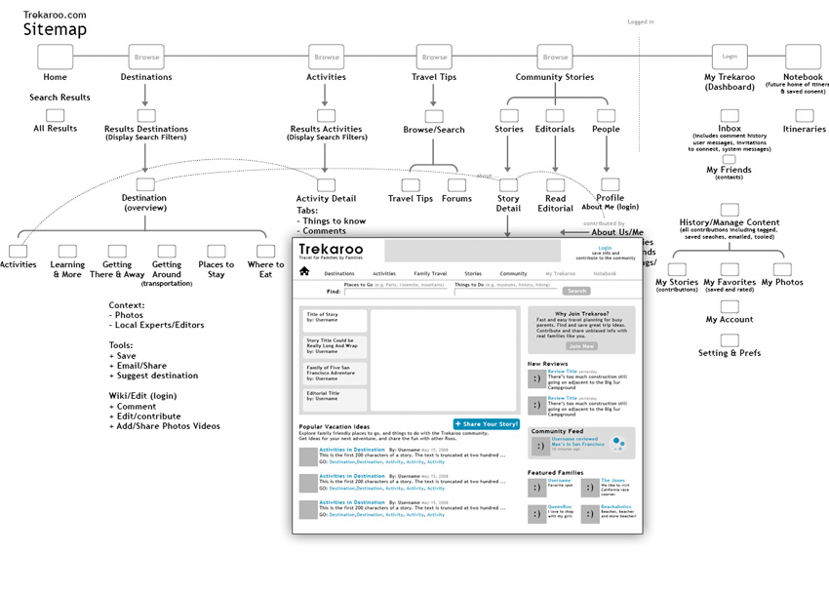The width and height of the screenshot is (829, 595).
Task: Click the Search button in the wireframe
Action: pyautogui.click(x=576, y=291)
